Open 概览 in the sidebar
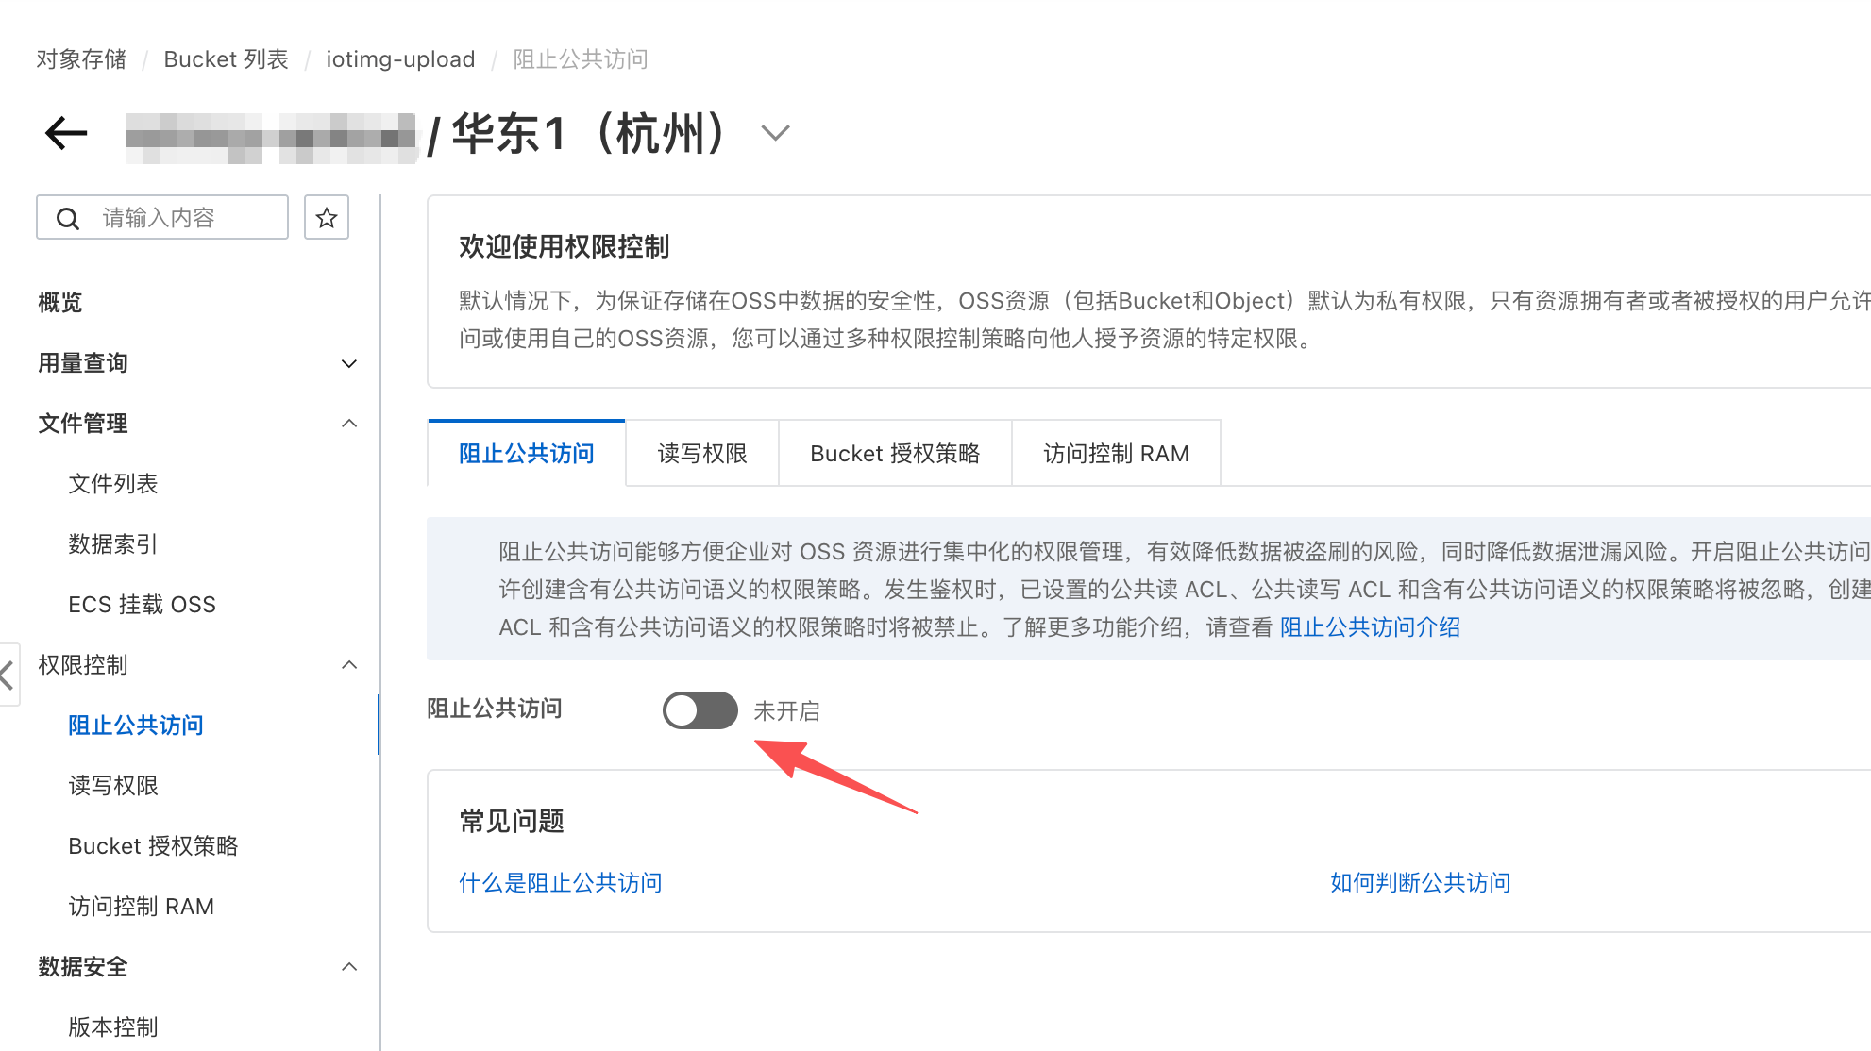Image resolution: width=1871 pixels, height=1051 pixels. 60,303
